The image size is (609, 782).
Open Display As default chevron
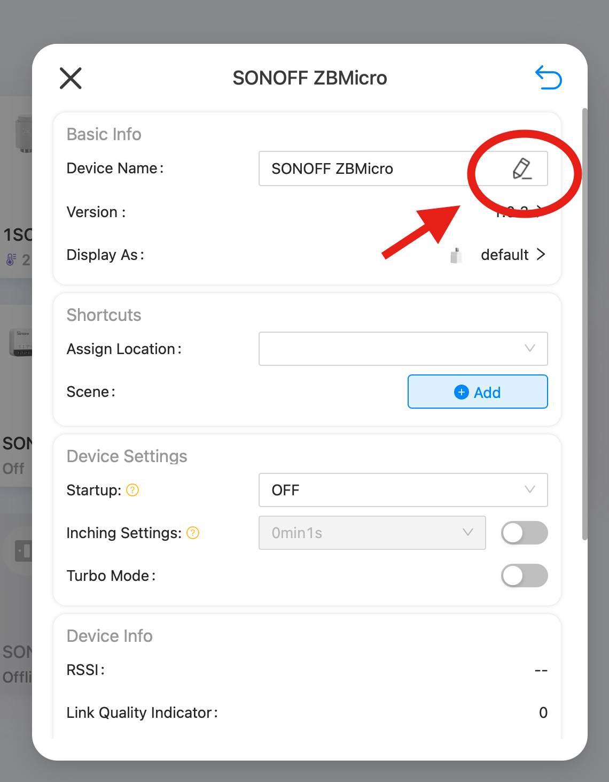pos(541,255)
